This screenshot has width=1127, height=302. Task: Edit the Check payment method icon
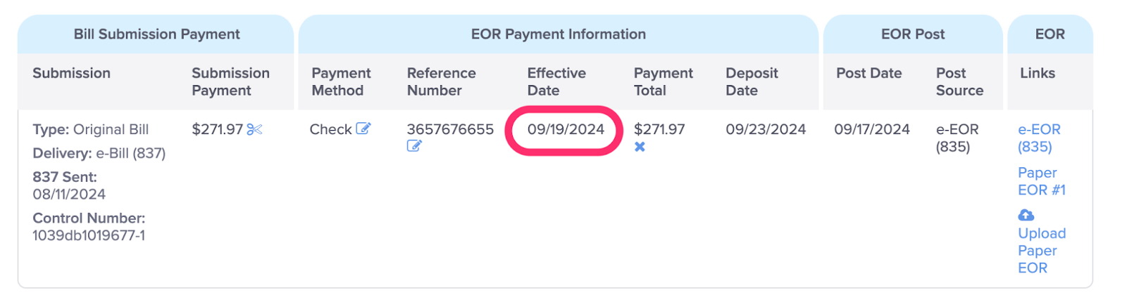tap(363, 129)
